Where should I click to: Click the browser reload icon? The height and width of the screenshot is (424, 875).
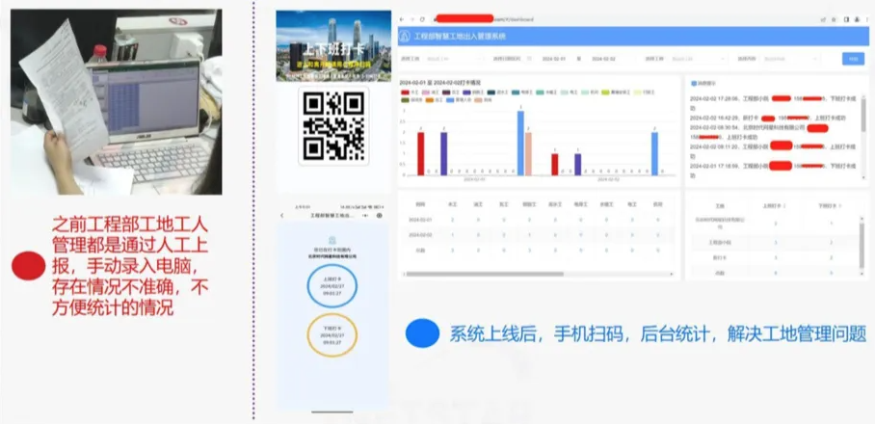tap(421, 18)
